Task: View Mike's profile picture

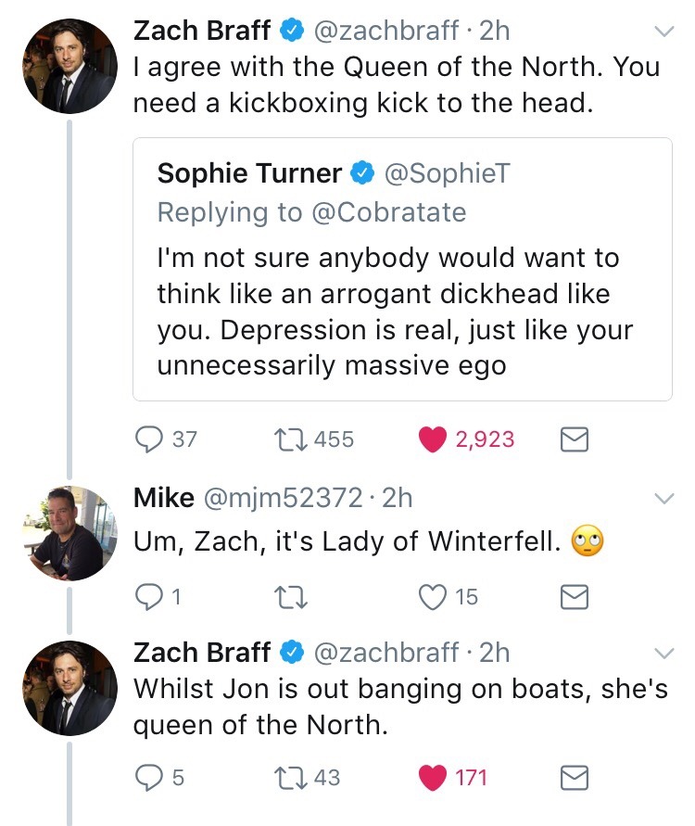Action: tap(69, 533)
